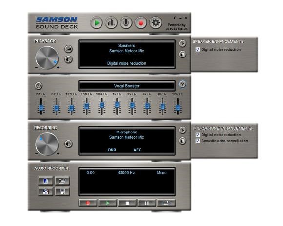The height and width of the screenshot is (226, 283).
Task: Play audio with the recorder's green button
Action: coord(107,203)
